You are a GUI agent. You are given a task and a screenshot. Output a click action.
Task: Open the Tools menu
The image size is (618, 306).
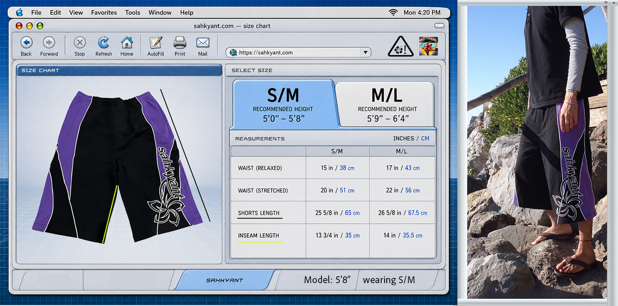click(132, 12)
